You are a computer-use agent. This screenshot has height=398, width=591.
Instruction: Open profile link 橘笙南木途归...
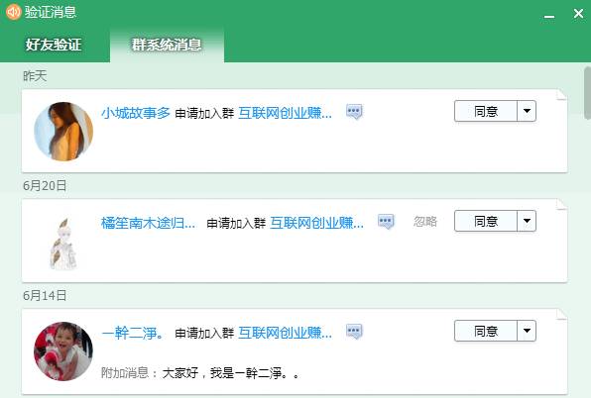click(x=148, y=223)
